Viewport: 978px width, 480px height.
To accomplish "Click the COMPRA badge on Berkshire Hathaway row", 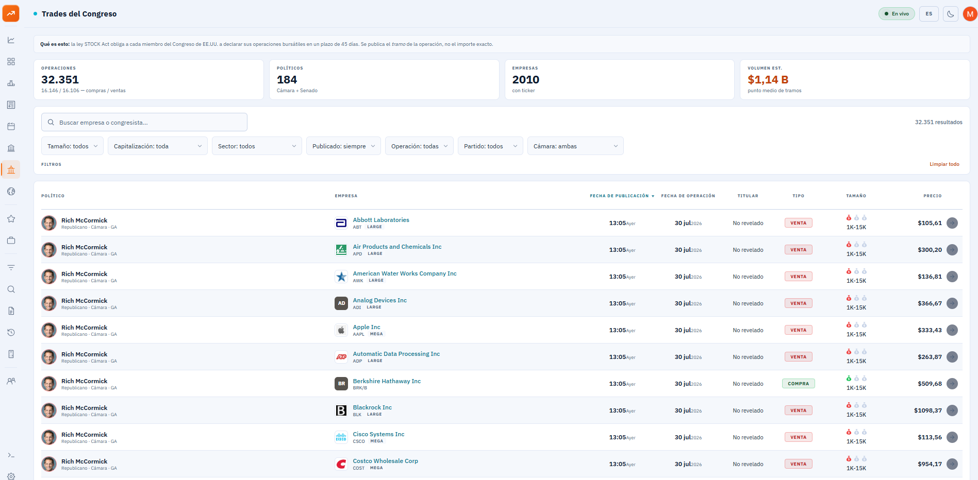I will tap(798, 384).
